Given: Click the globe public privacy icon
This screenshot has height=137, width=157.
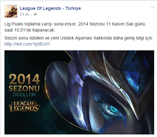Looking at the screenshot, I should pos(35,14).
